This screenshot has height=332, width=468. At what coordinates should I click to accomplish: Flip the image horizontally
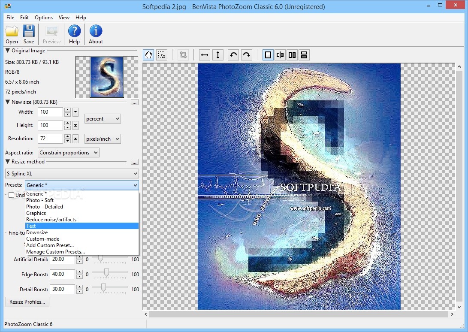pos(205,55)
